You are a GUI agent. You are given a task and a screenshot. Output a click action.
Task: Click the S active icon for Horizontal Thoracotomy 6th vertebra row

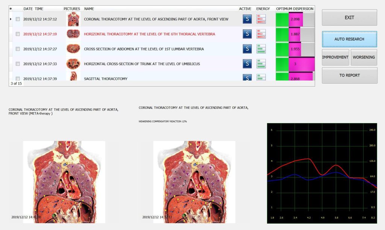pos(247,34)
